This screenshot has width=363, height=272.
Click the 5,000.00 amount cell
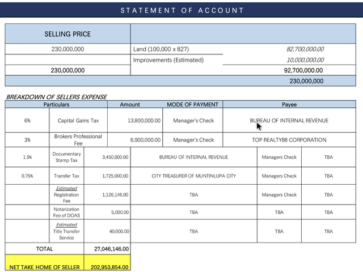tap(107, 212)
